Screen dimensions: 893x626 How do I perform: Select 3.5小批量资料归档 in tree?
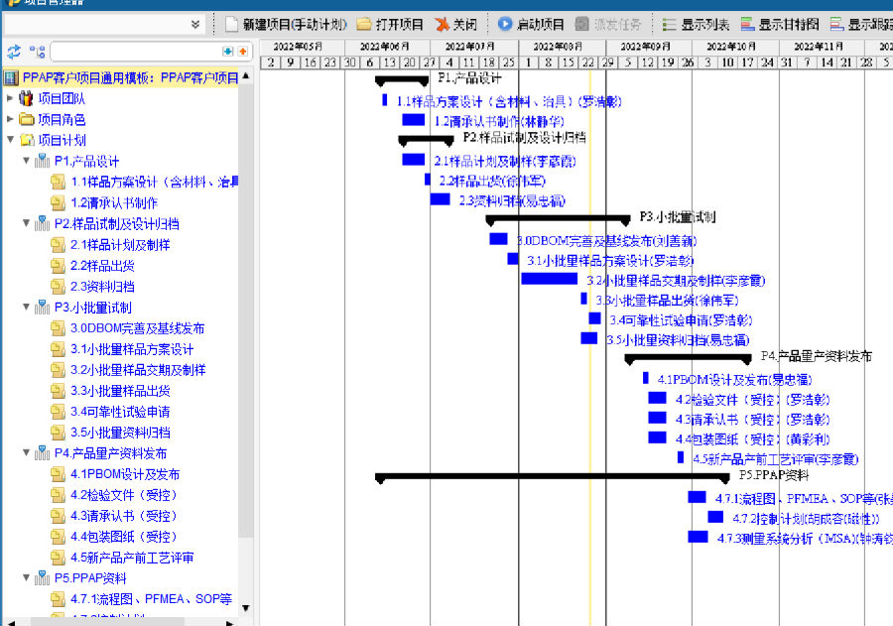120,433
